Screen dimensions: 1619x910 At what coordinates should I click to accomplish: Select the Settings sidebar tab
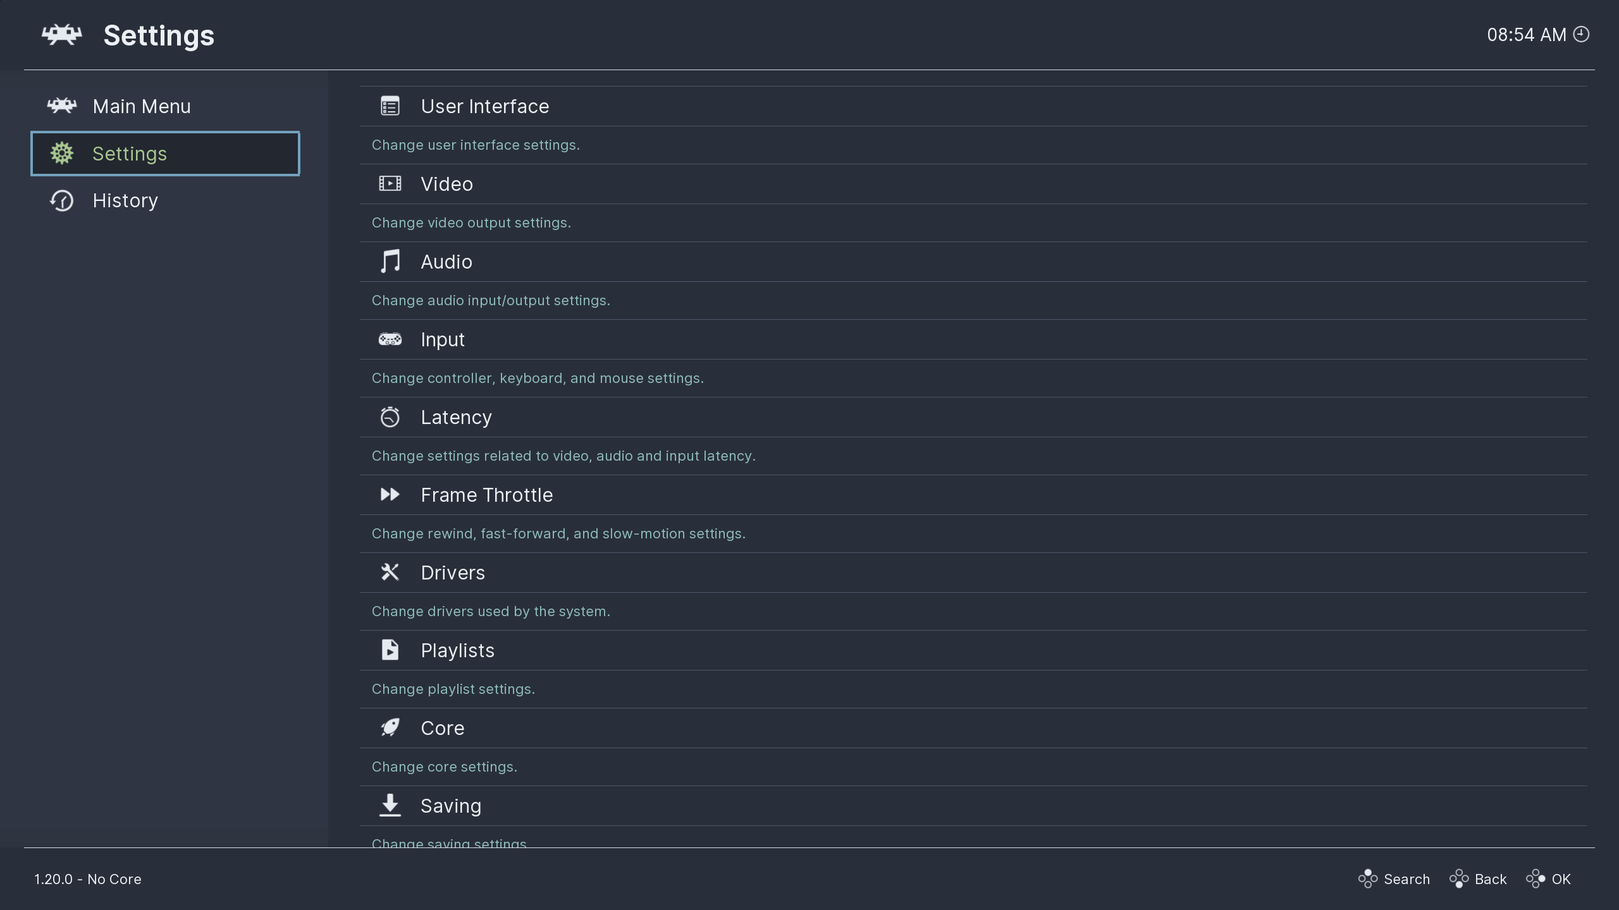165,154
